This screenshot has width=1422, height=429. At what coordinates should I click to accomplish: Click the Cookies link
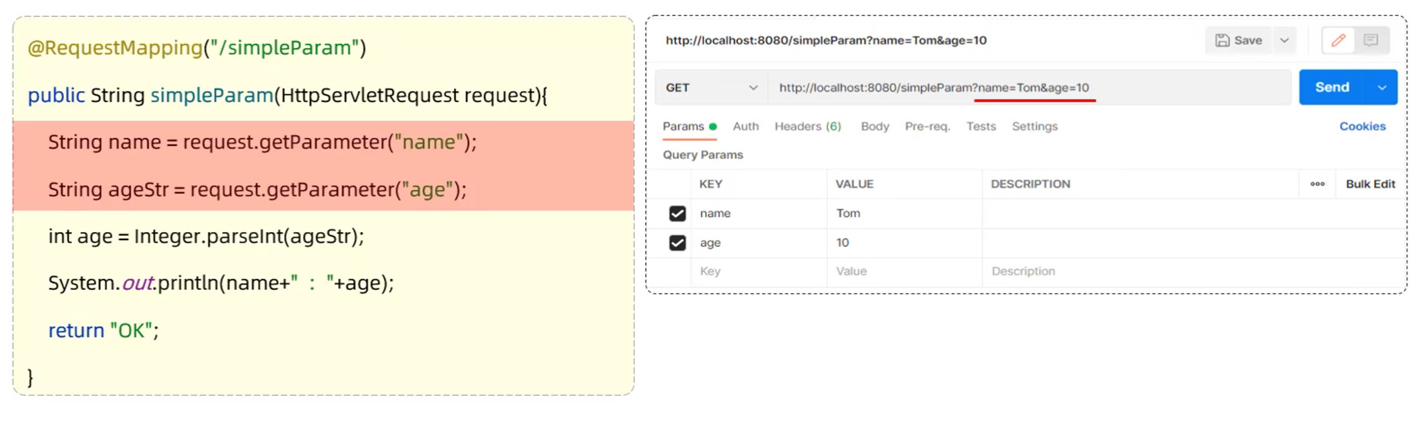1362,126
